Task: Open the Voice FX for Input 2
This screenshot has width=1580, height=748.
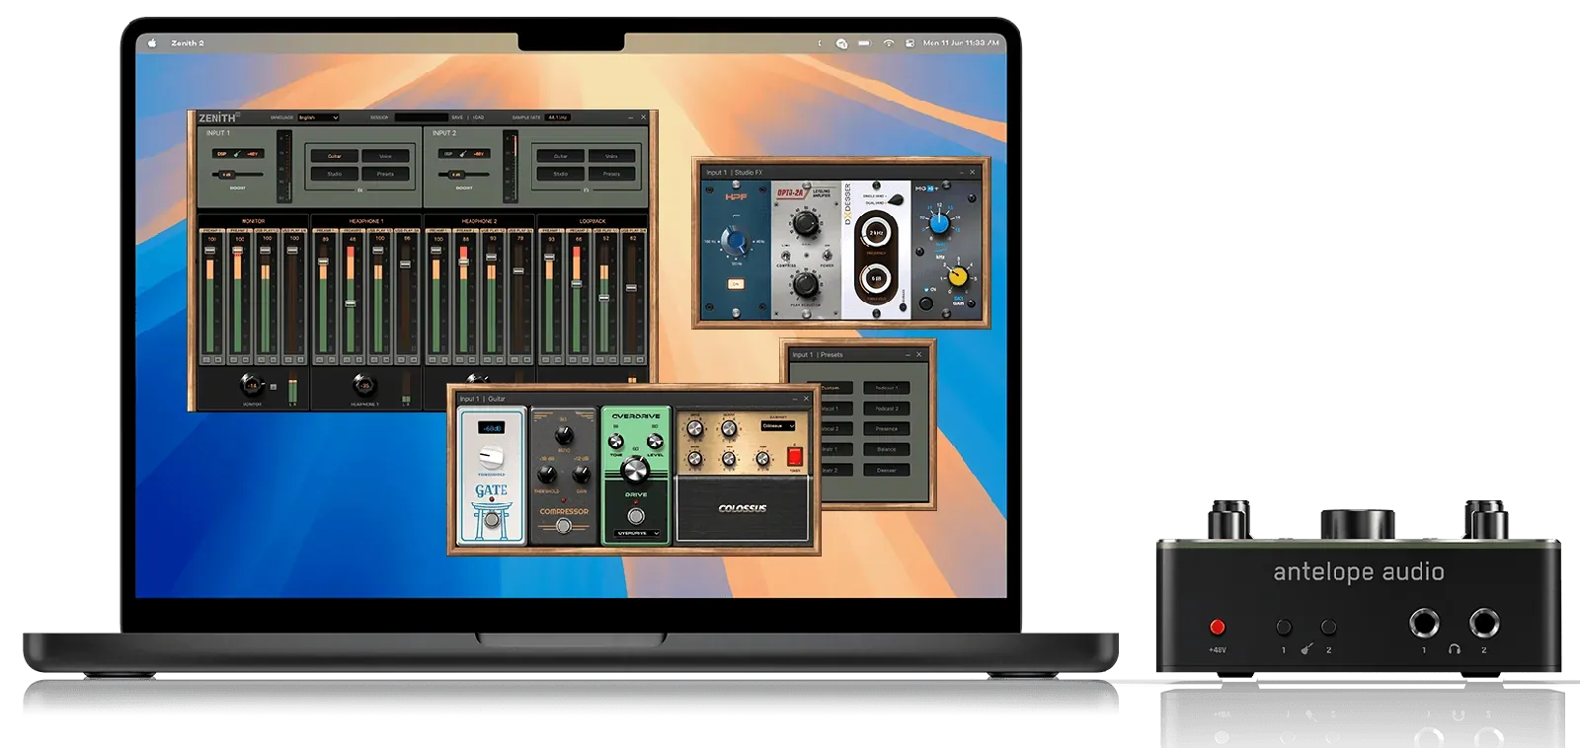Action: (611, 156)
